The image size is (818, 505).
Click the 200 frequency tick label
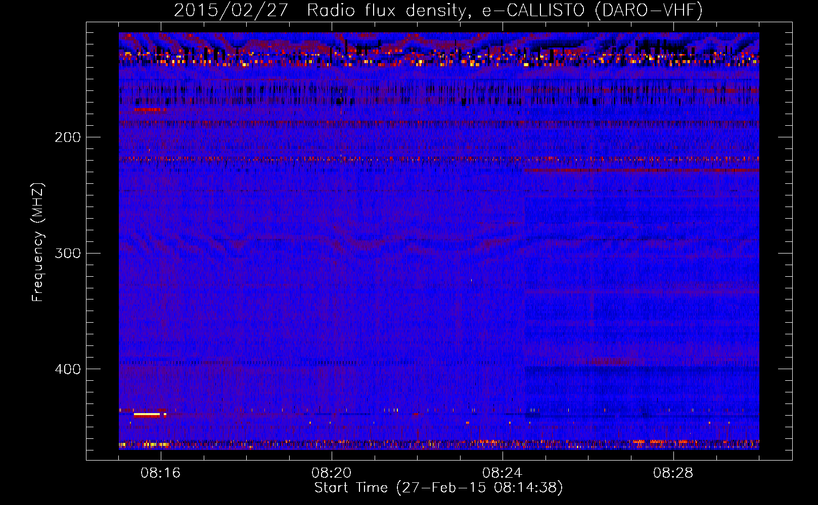[x=68, y=137]
